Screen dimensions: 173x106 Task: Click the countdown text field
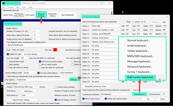44,45
